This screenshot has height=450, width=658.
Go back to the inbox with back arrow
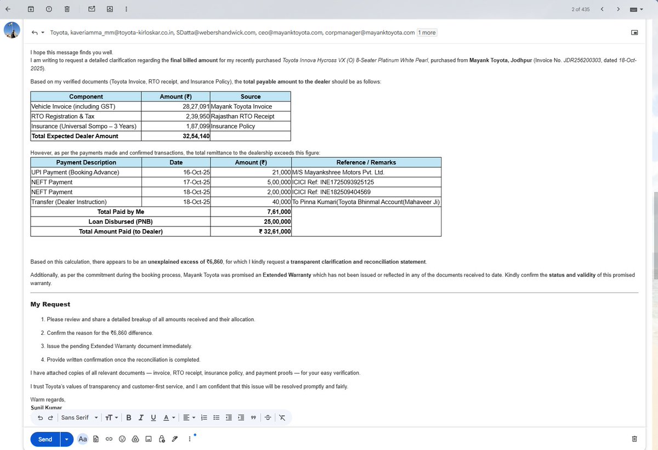[x=8, y=9]
